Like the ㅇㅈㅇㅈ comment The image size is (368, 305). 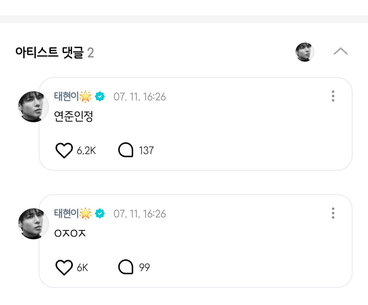tap(64, 267)
